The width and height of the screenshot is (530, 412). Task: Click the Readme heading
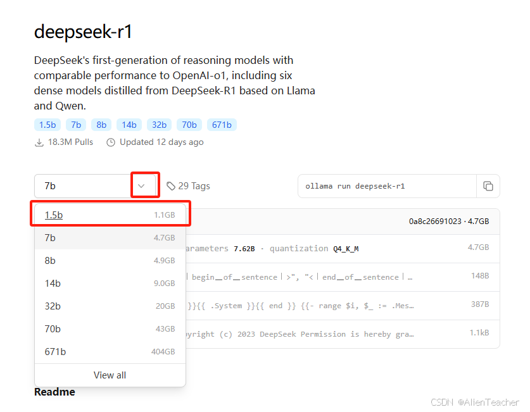[x=54, y=392]
